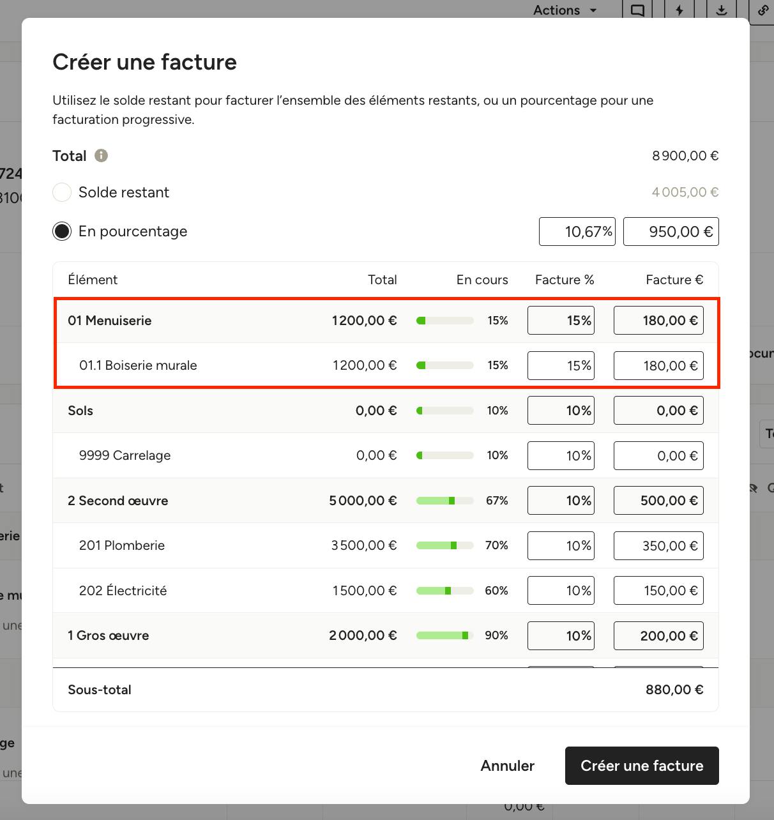This screenshot has height=820, width=774.
Task: Click the link icon in top toolbar
Action: pos(763,10)
